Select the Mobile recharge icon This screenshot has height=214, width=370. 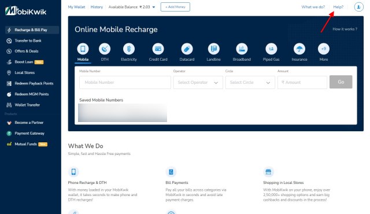[83, 49]
